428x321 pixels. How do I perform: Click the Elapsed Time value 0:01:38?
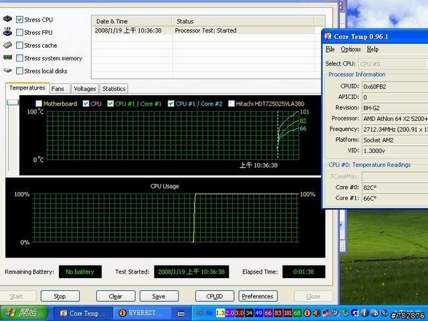pos(304,272)
